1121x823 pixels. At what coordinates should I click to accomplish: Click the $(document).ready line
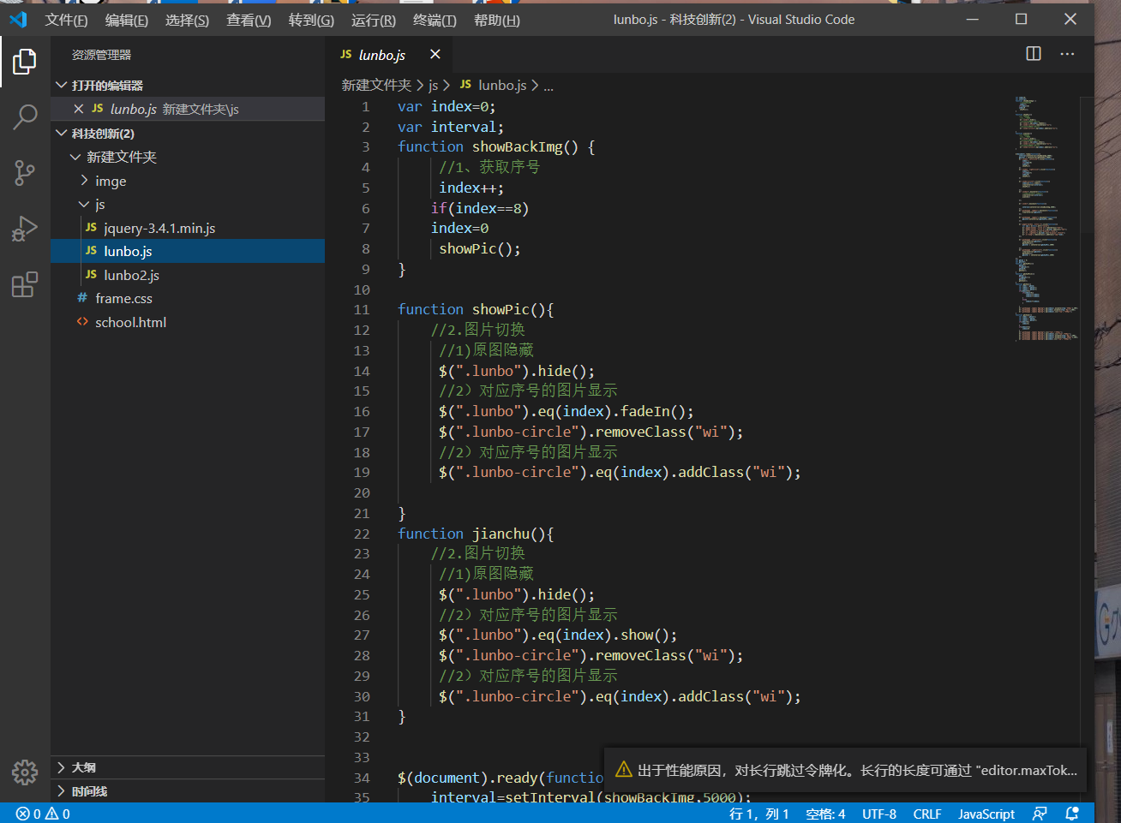point(501,778)
